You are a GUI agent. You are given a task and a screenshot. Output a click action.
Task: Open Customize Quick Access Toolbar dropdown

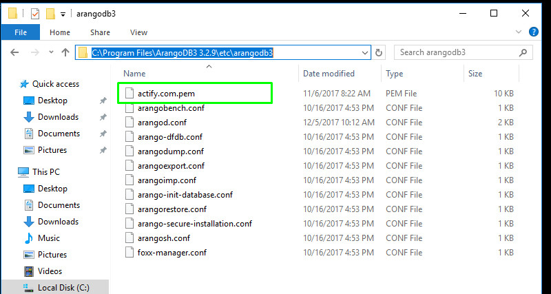63,14
